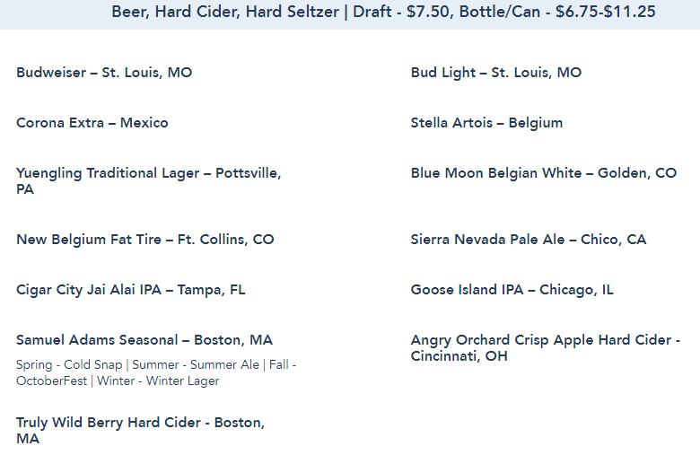This screenshot has width=700, height=455.
Task: Click Truly Wild Berry Hard Cider item
Action: [x=140, y=423]
